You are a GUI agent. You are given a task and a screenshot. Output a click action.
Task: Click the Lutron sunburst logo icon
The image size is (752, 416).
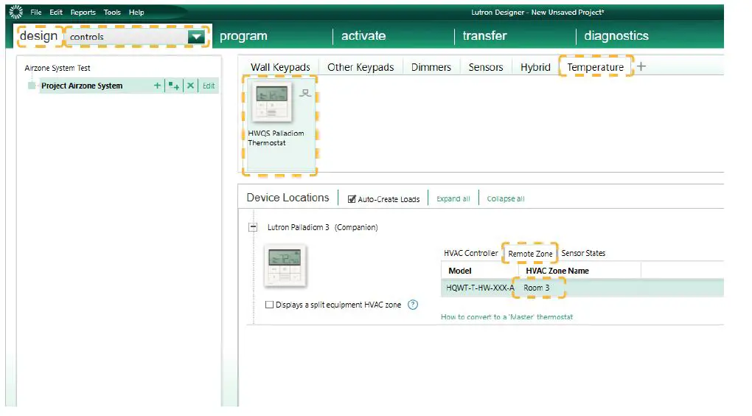pyautogui.click(x=15, y=12)
